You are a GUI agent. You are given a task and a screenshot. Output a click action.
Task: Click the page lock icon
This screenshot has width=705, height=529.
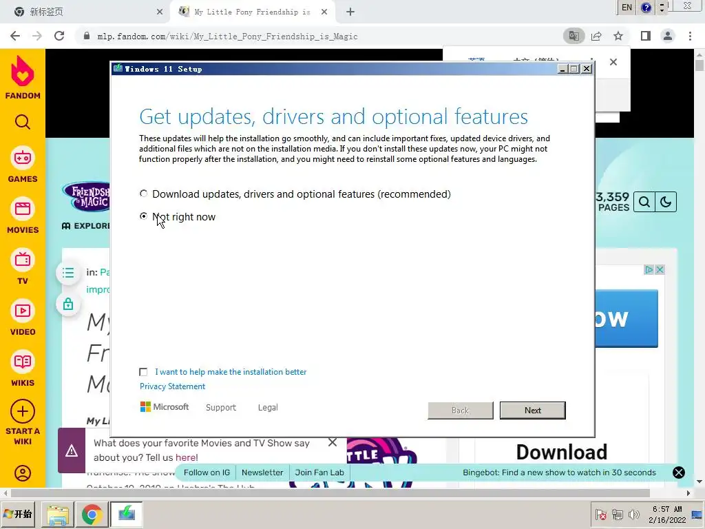point(68,304)
